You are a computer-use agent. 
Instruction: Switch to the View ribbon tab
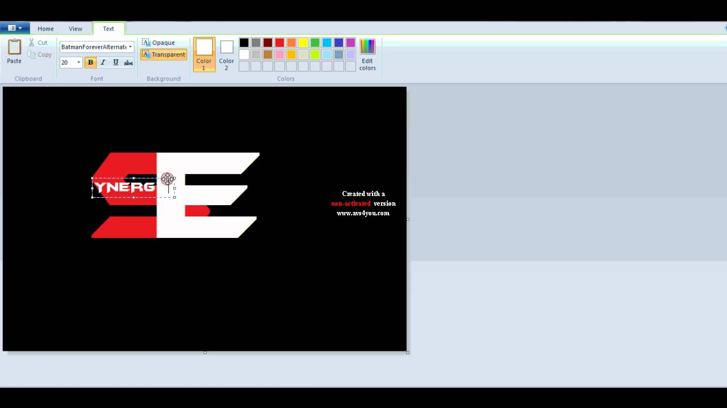pyautogui.click(x=76, y=28)
